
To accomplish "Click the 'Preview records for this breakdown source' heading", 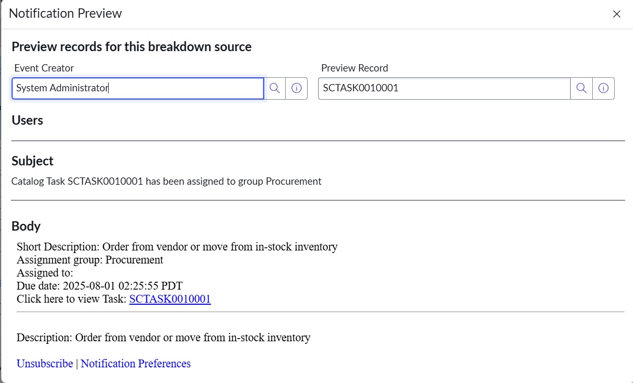I will point(132,46).
